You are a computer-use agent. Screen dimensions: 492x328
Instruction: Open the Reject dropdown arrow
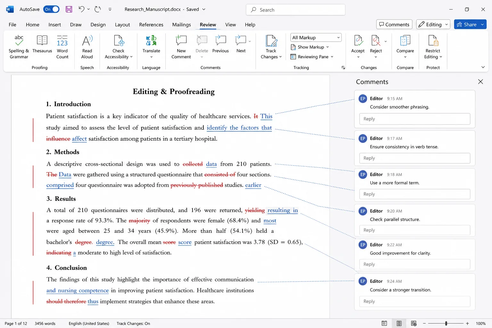(x=376, y=57)
